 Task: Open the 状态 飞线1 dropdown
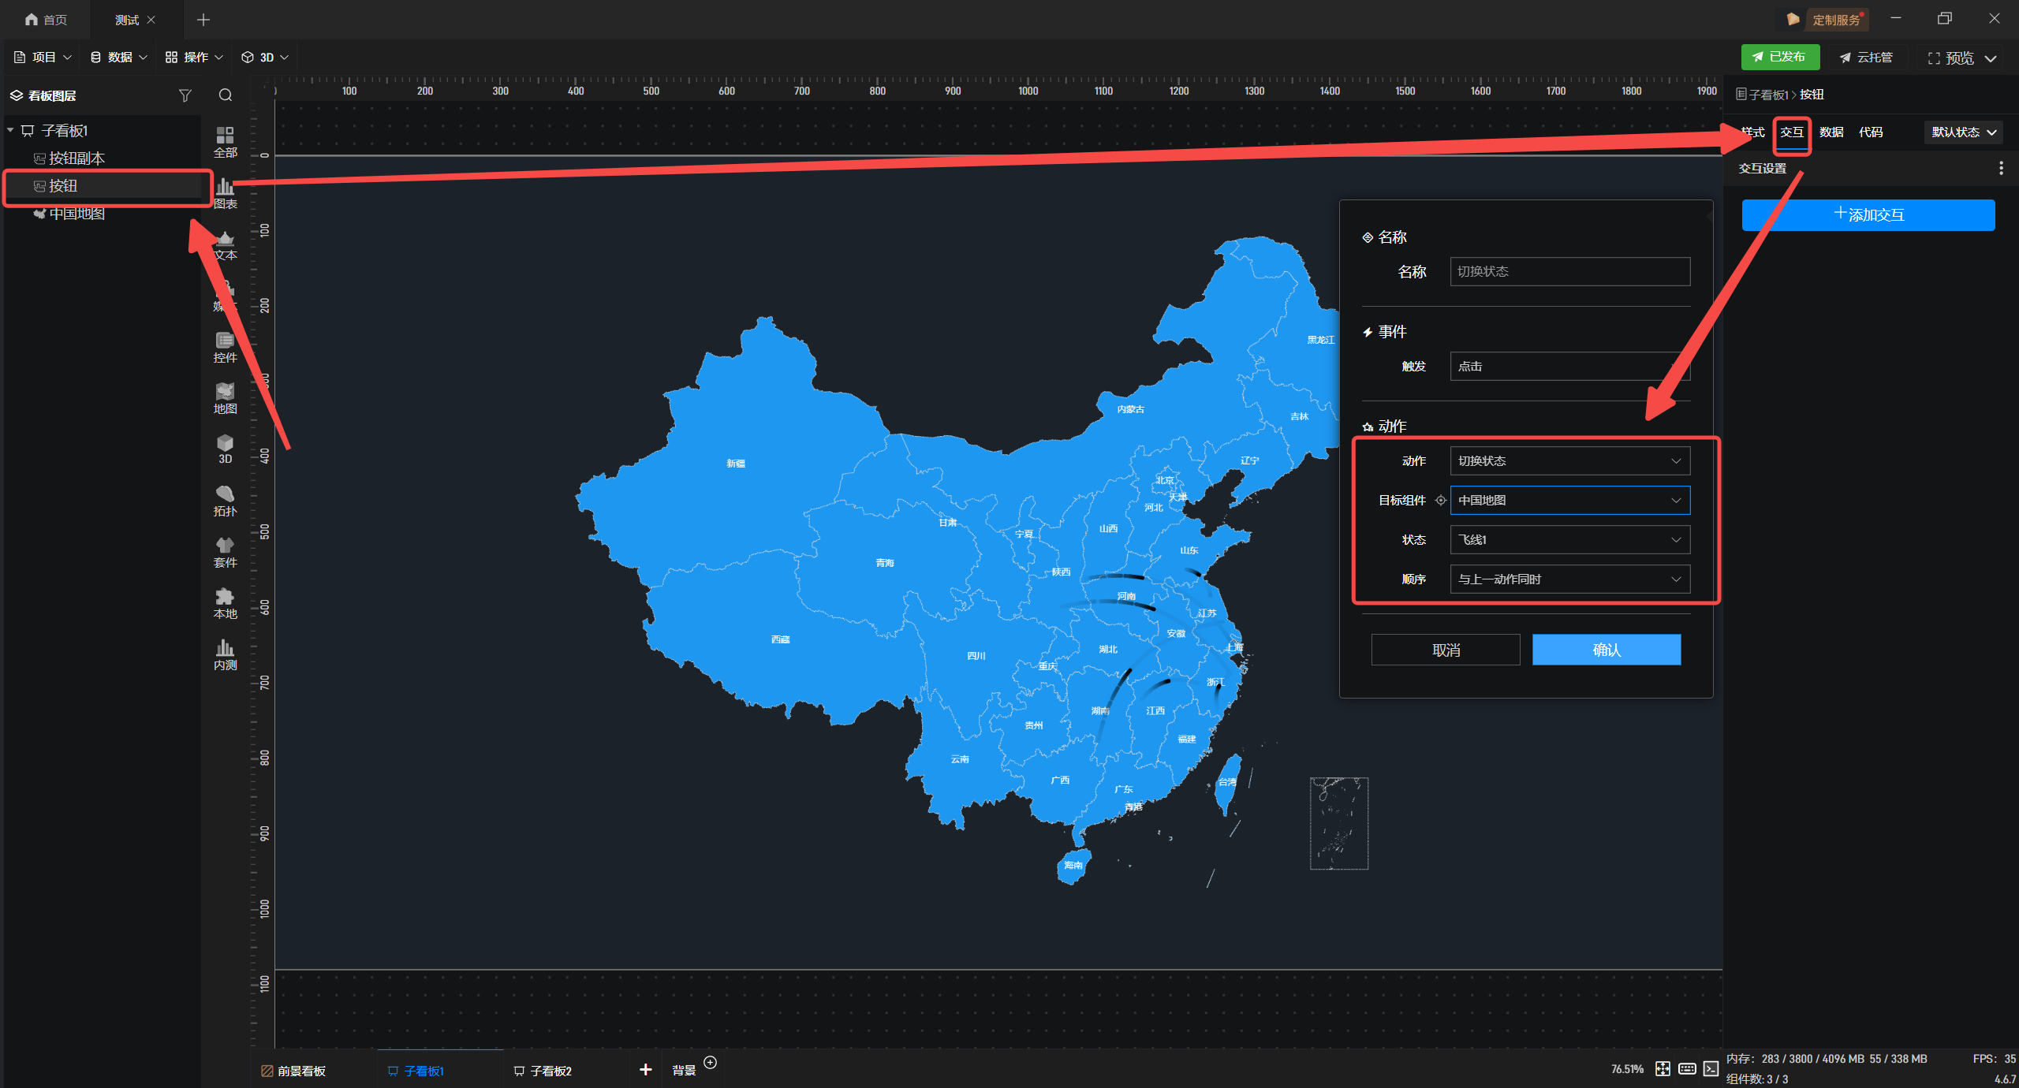point(1569,539)
